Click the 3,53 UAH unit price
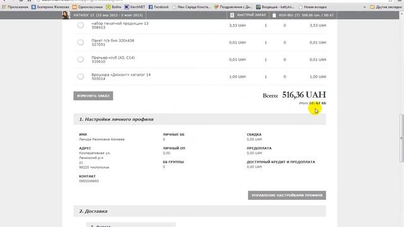The image size is (404, 227). (x=237, y=25)
